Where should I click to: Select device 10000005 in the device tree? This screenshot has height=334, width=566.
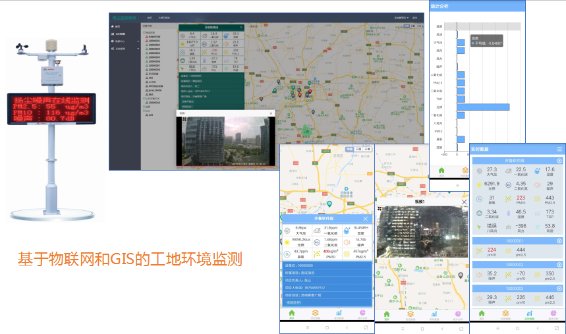click(153, 57)
